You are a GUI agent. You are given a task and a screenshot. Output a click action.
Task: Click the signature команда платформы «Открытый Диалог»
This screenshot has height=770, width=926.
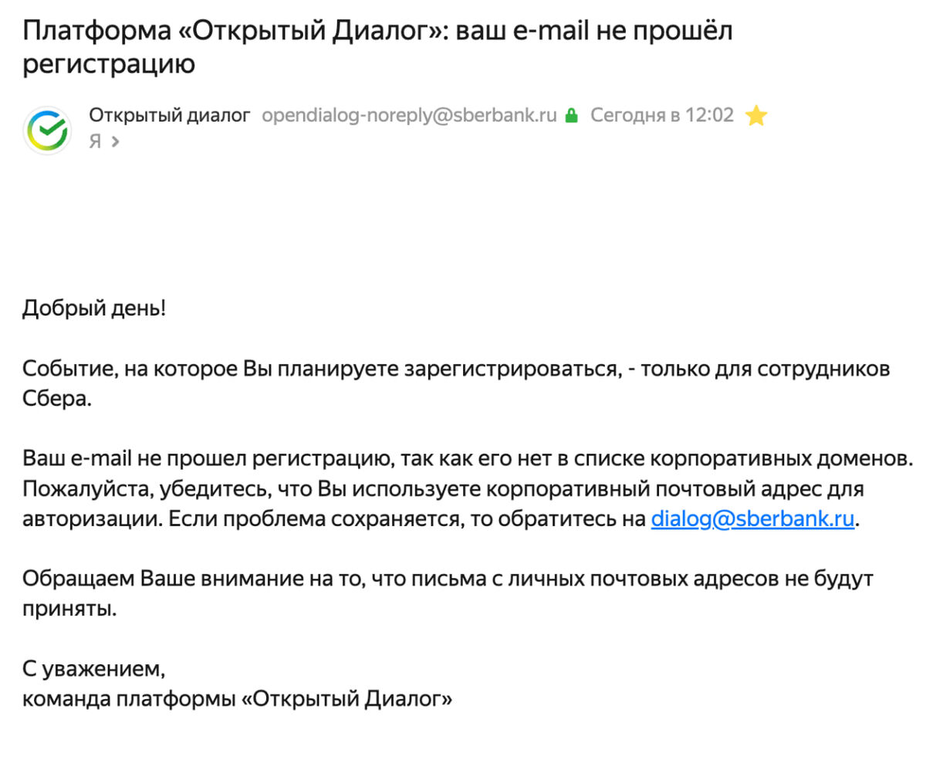pyautogui.click(x=237, y=698)
